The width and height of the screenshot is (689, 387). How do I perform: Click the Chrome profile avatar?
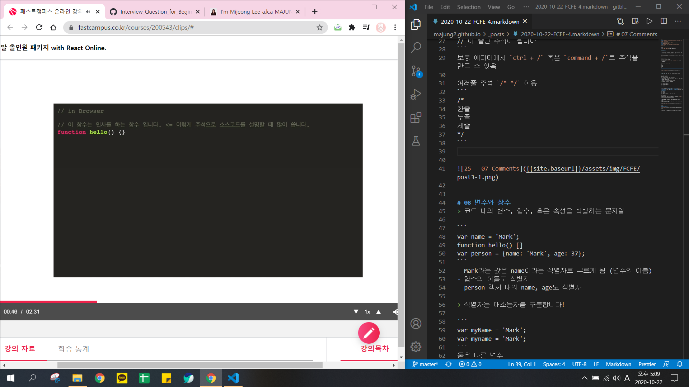tap(381, 28)
